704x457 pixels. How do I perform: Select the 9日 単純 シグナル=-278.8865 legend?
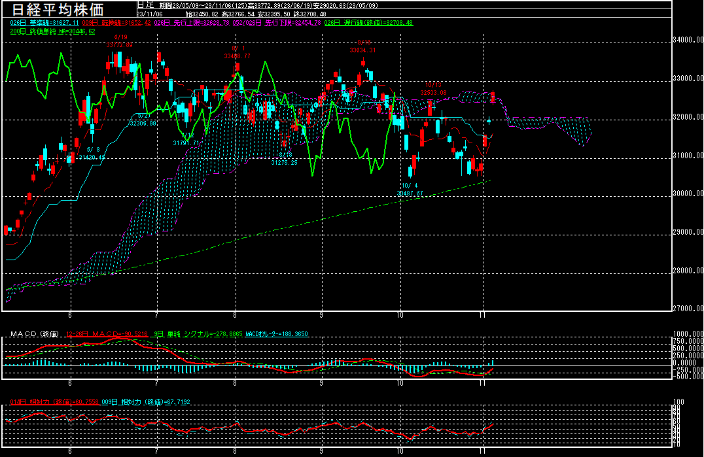[198, 333]
